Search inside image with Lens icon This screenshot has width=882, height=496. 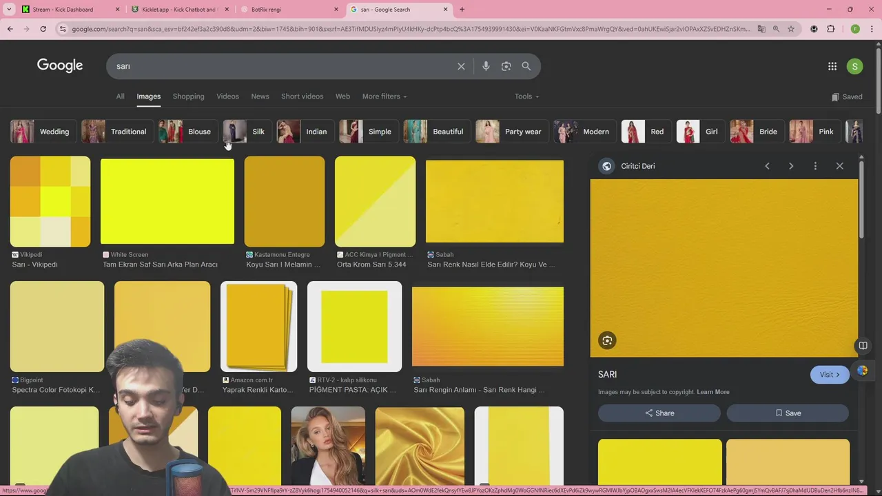(x=607, y=340)
